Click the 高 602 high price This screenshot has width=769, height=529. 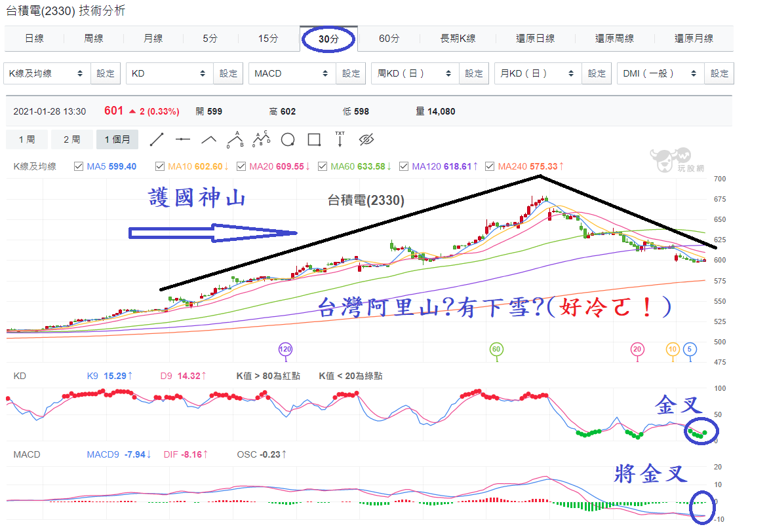pos(283,112)
